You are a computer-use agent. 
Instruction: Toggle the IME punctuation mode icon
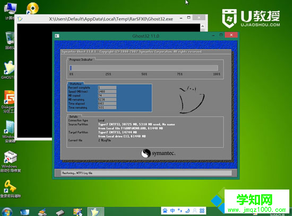(x=179, y=211)
